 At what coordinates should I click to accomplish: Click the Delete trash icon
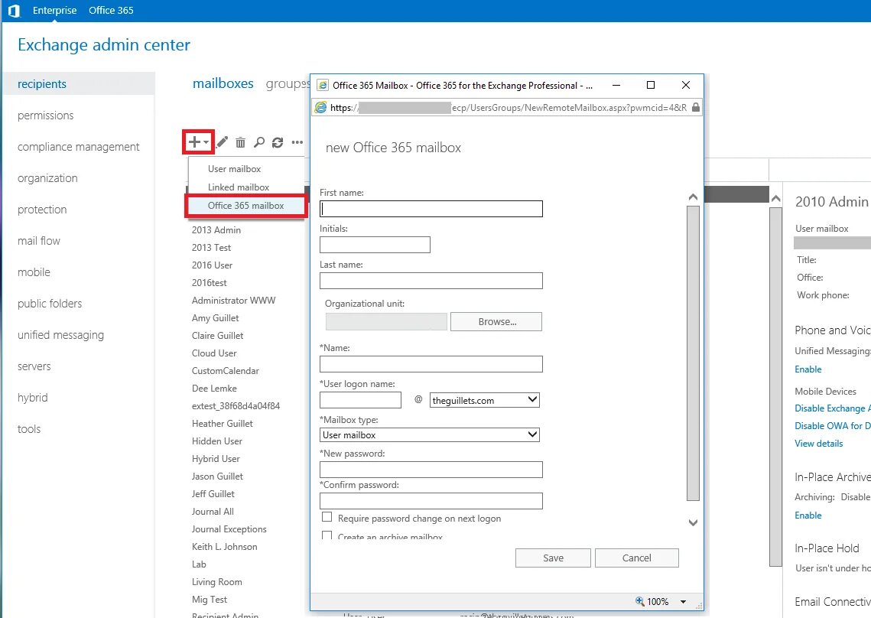point(240,141)
